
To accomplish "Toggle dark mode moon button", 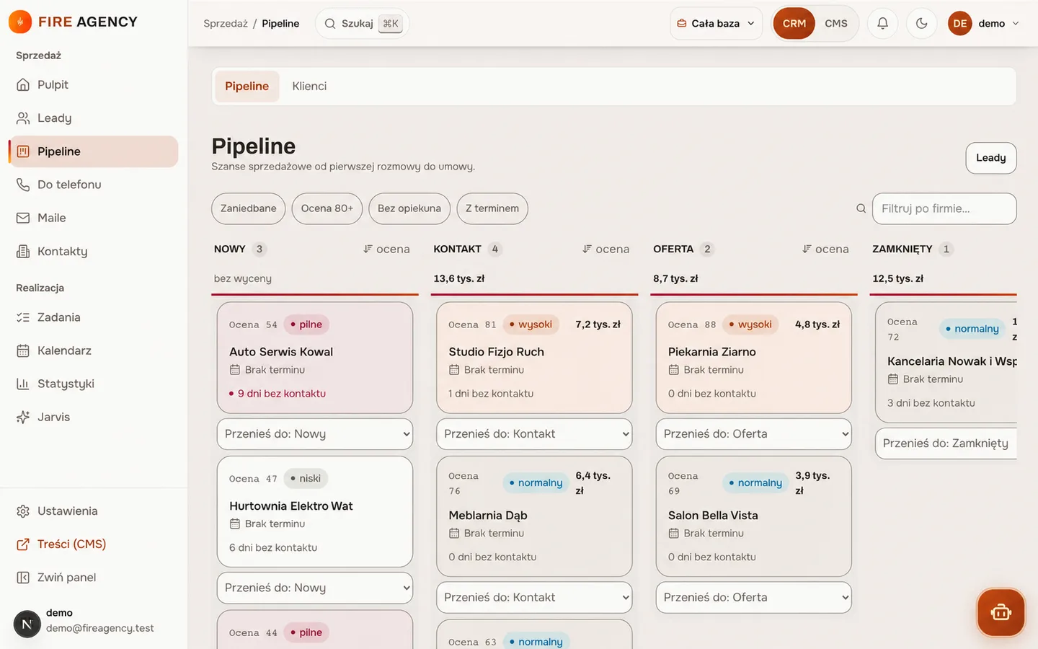I will point(921,23).
